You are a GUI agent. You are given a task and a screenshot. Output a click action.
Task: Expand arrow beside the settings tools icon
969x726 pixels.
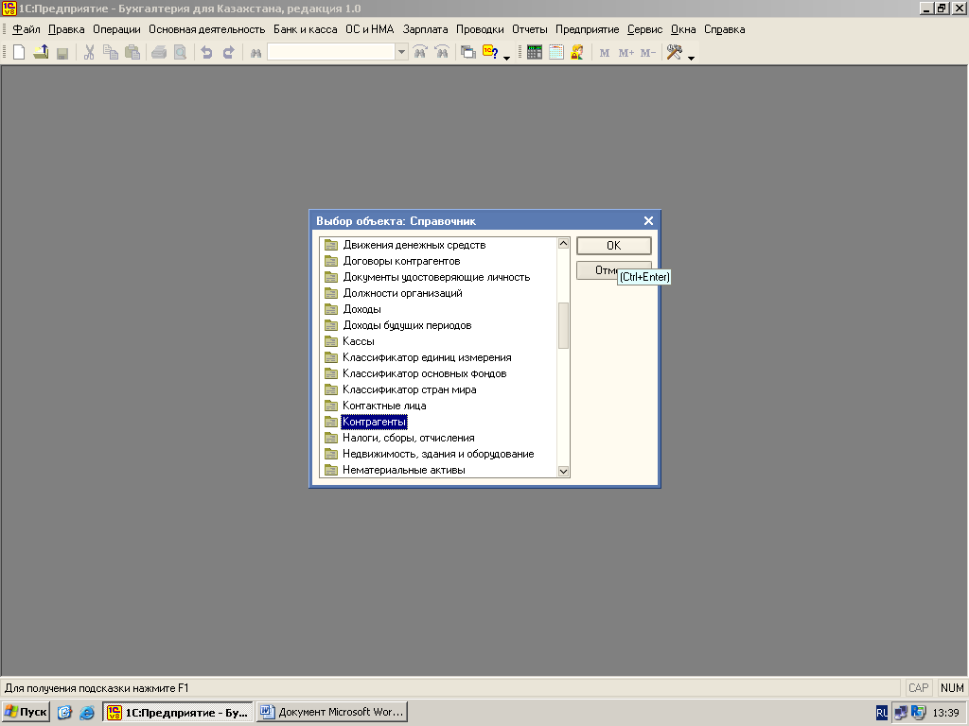click(691, 58)
